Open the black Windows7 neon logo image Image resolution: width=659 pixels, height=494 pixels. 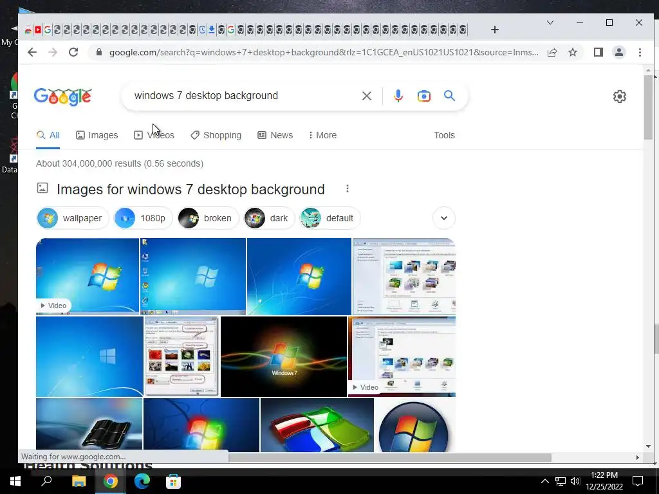click(x=284, y=356)
